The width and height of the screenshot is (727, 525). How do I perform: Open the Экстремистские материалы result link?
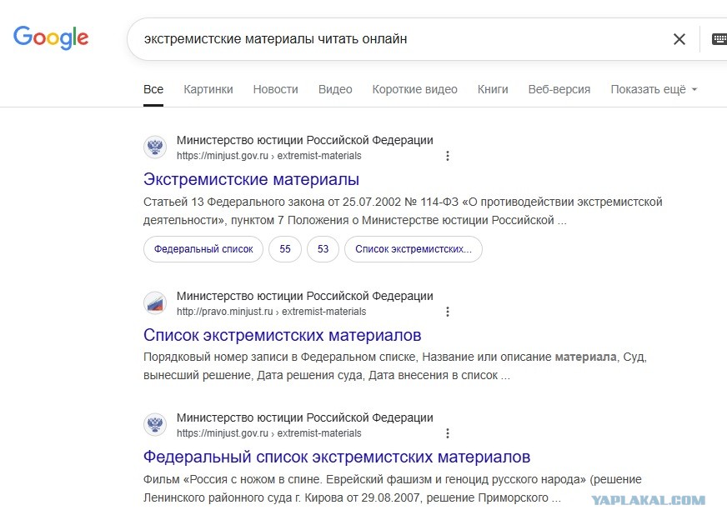point(251,179)
